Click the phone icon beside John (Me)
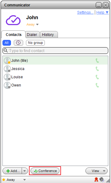 tap(97, 61)
